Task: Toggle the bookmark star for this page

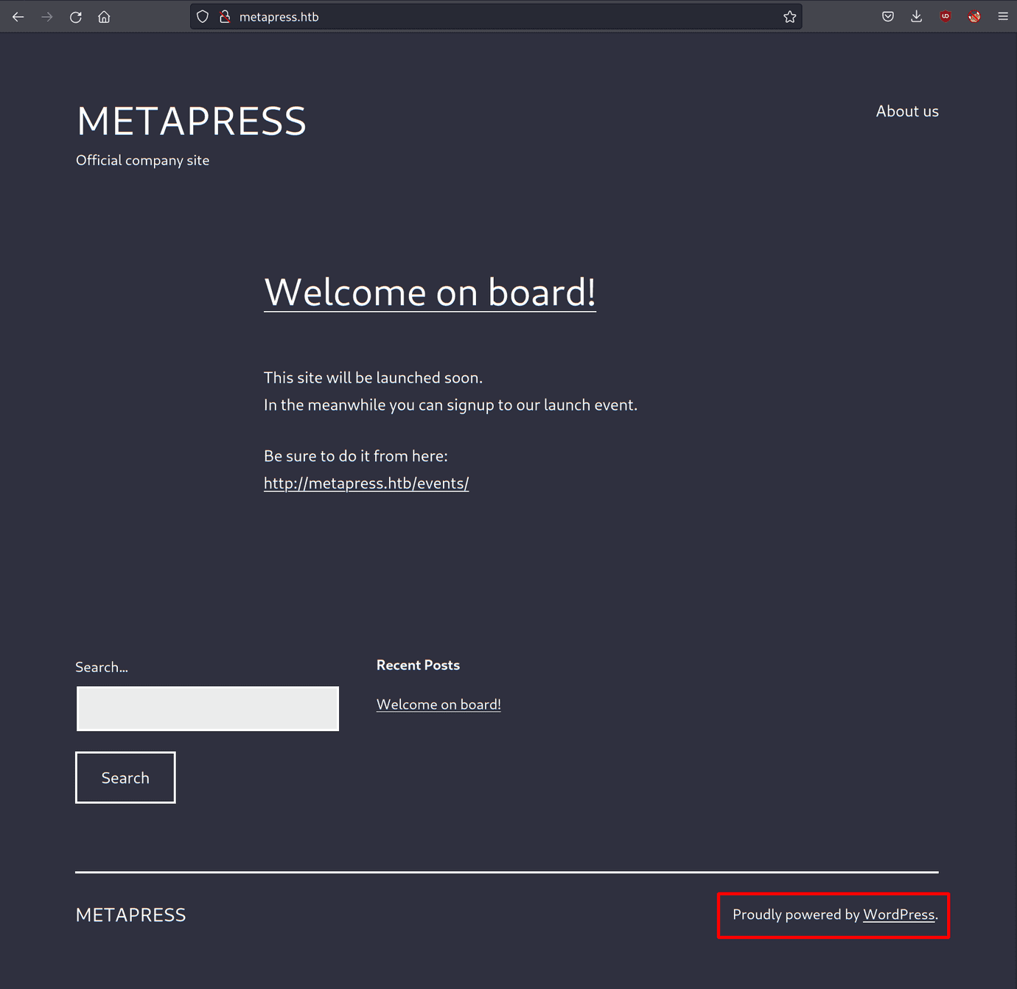Action: [x=789, y=16]
